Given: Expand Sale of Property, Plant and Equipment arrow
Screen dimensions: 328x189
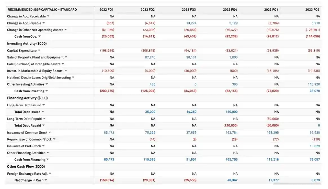Looking at the screenshot, I should (x=66, y=57).
